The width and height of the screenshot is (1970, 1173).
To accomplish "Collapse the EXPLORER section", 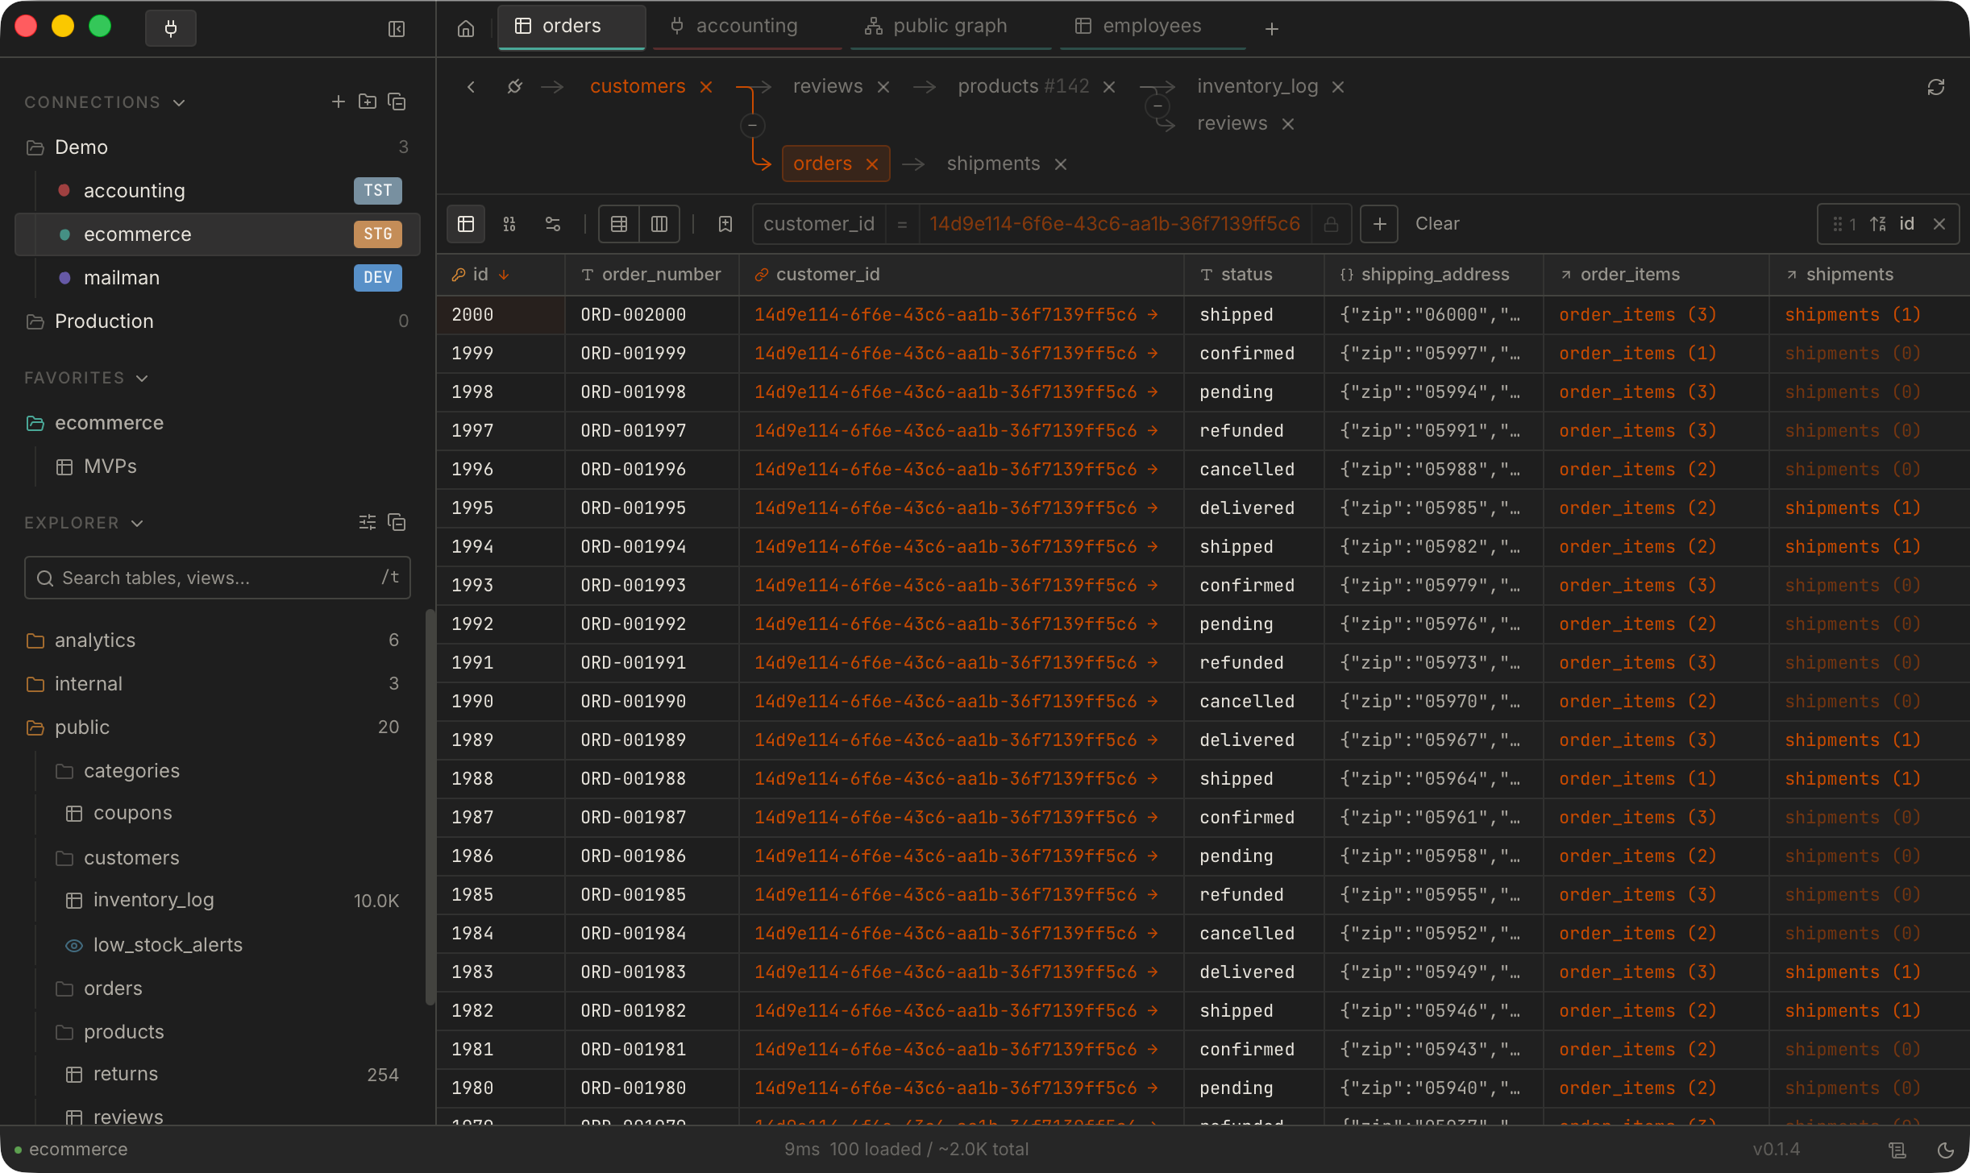I will tap(84, 523).
